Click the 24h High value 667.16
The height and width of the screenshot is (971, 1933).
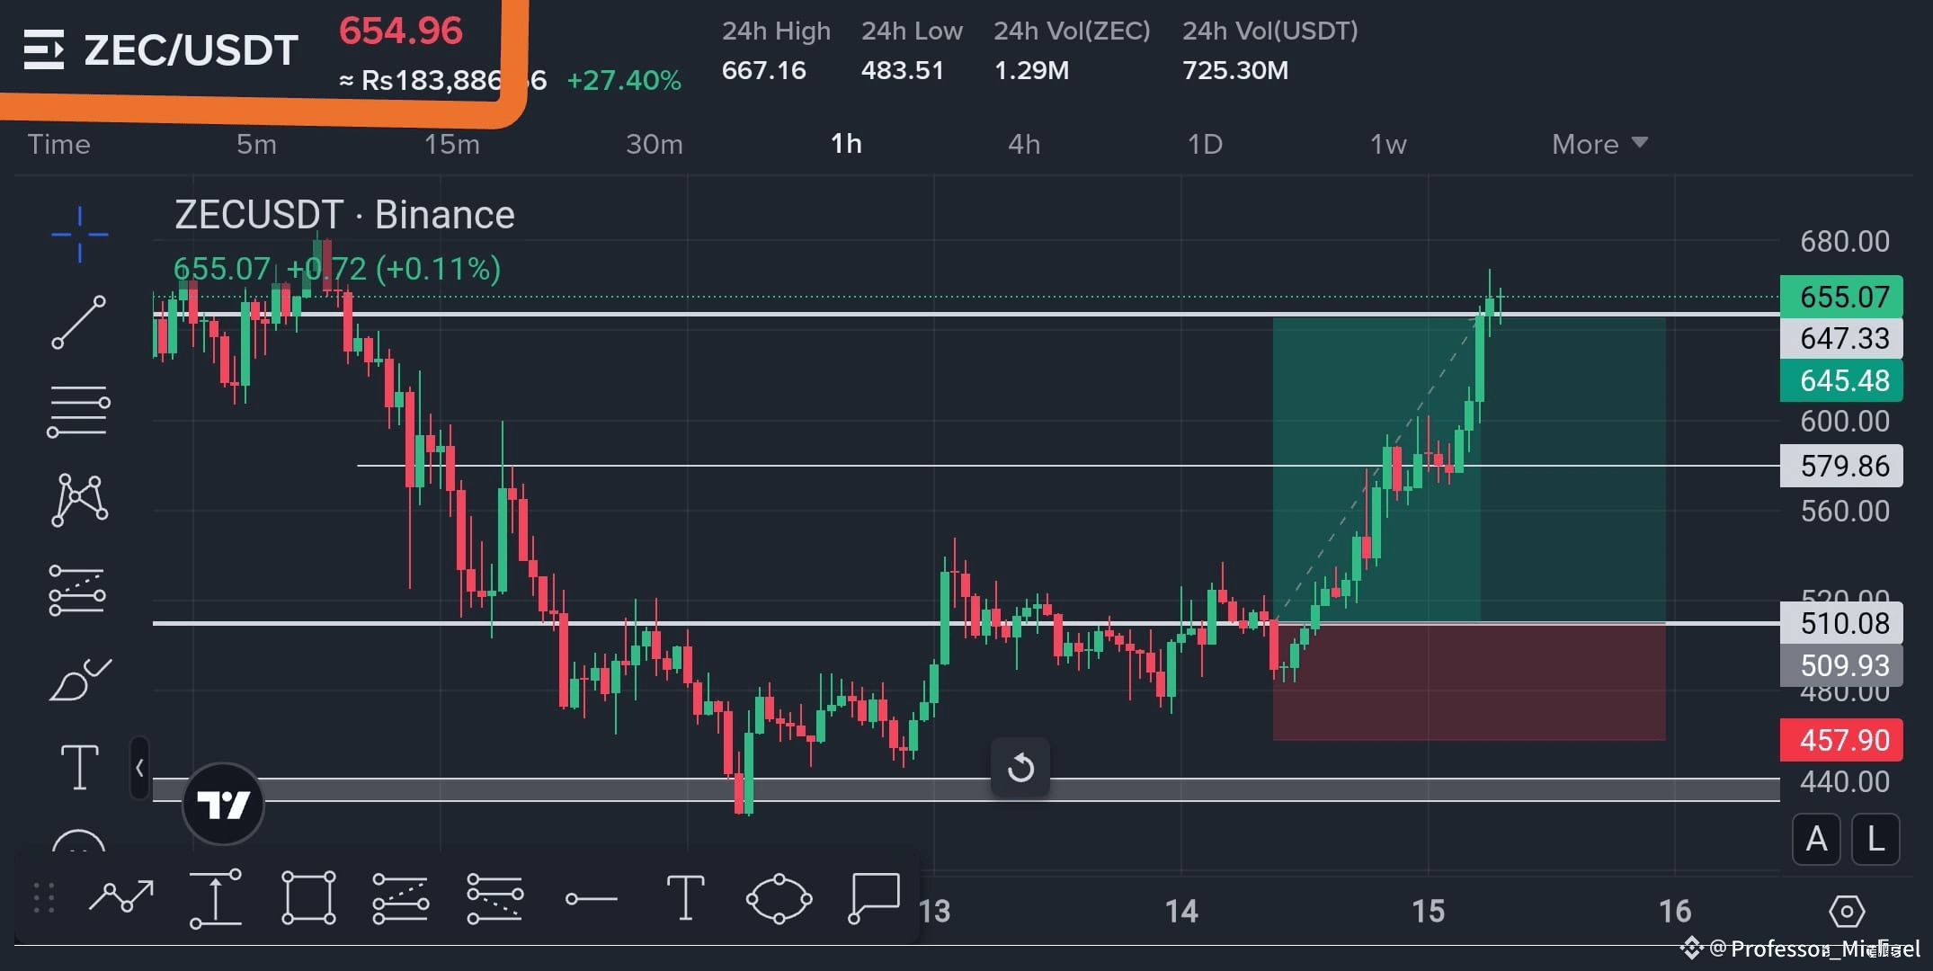click(764, 70)
